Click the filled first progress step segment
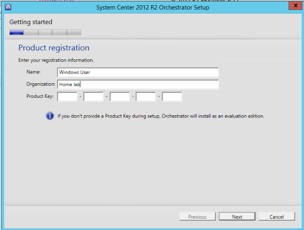This screenshot has width=304, height=230. pyautogui.click(x=16, y=32)
